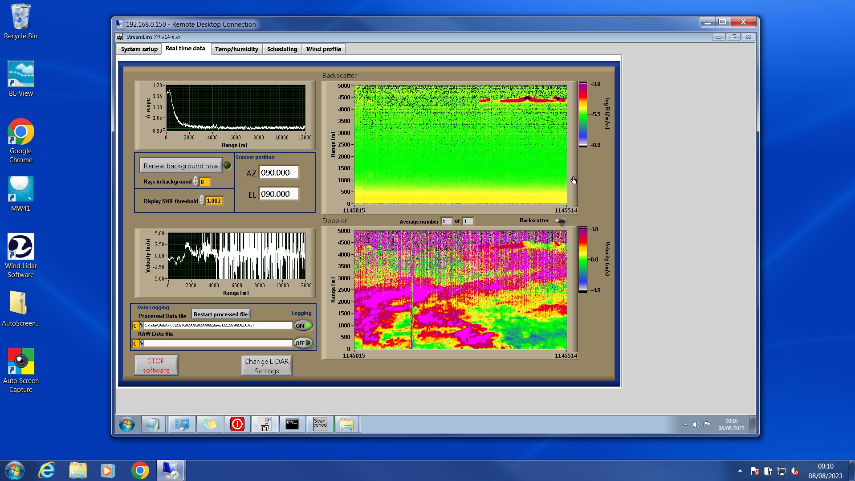The height and width of the screenshot is (481, 855).
Task: Click the Backscatter color scale bar
Action: point(582,114)
